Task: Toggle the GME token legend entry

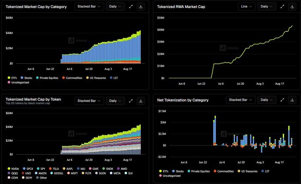Action: [x=94, y=168]
